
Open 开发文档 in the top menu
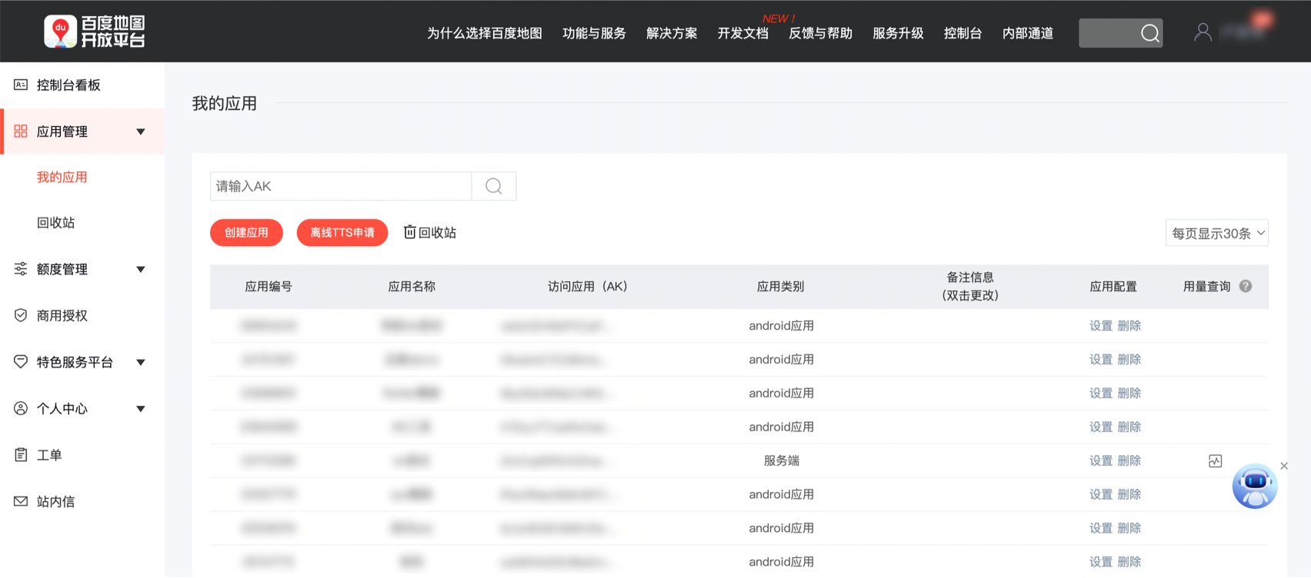[x=742, y=33]
